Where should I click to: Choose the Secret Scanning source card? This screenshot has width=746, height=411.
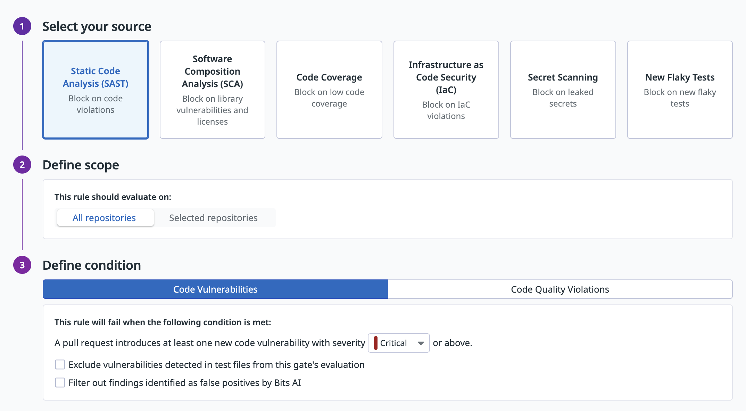[x=563, y=90]
